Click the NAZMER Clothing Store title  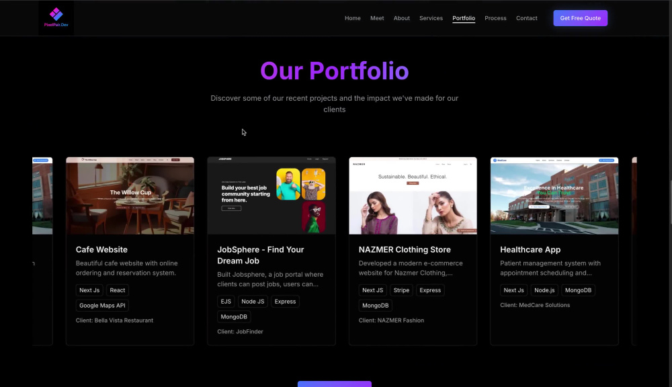click(405, 249)
